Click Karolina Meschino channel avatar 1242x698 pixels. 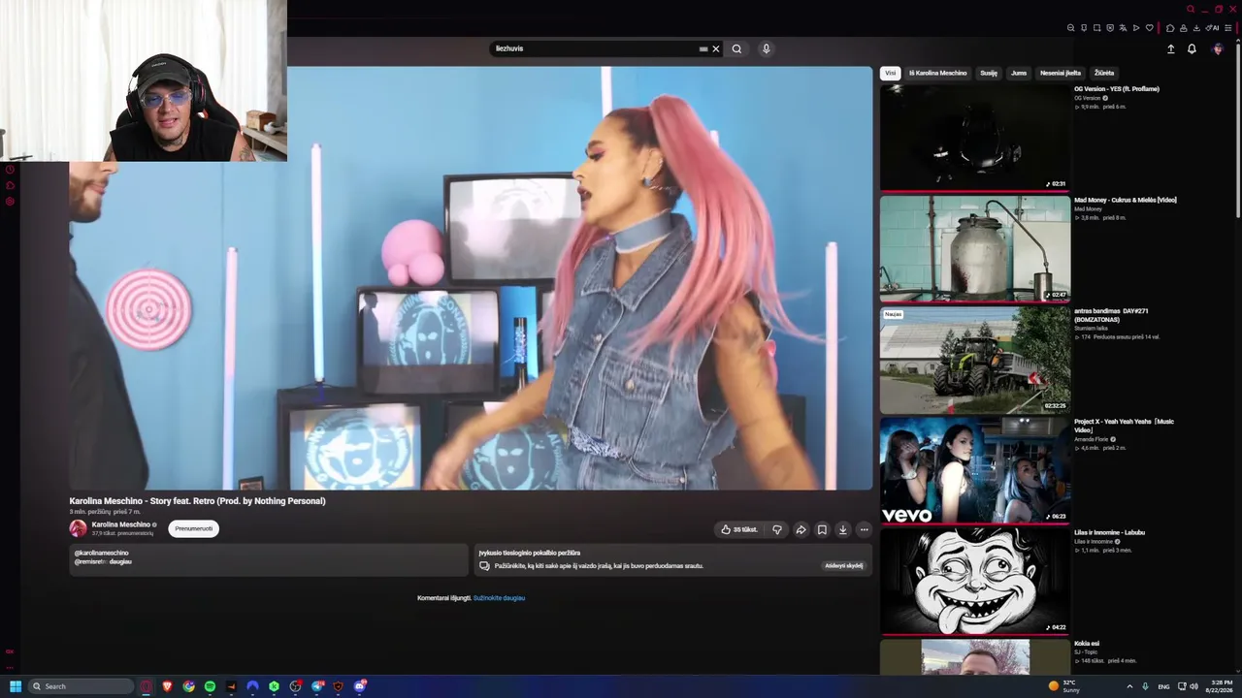(x=78, y=528)
